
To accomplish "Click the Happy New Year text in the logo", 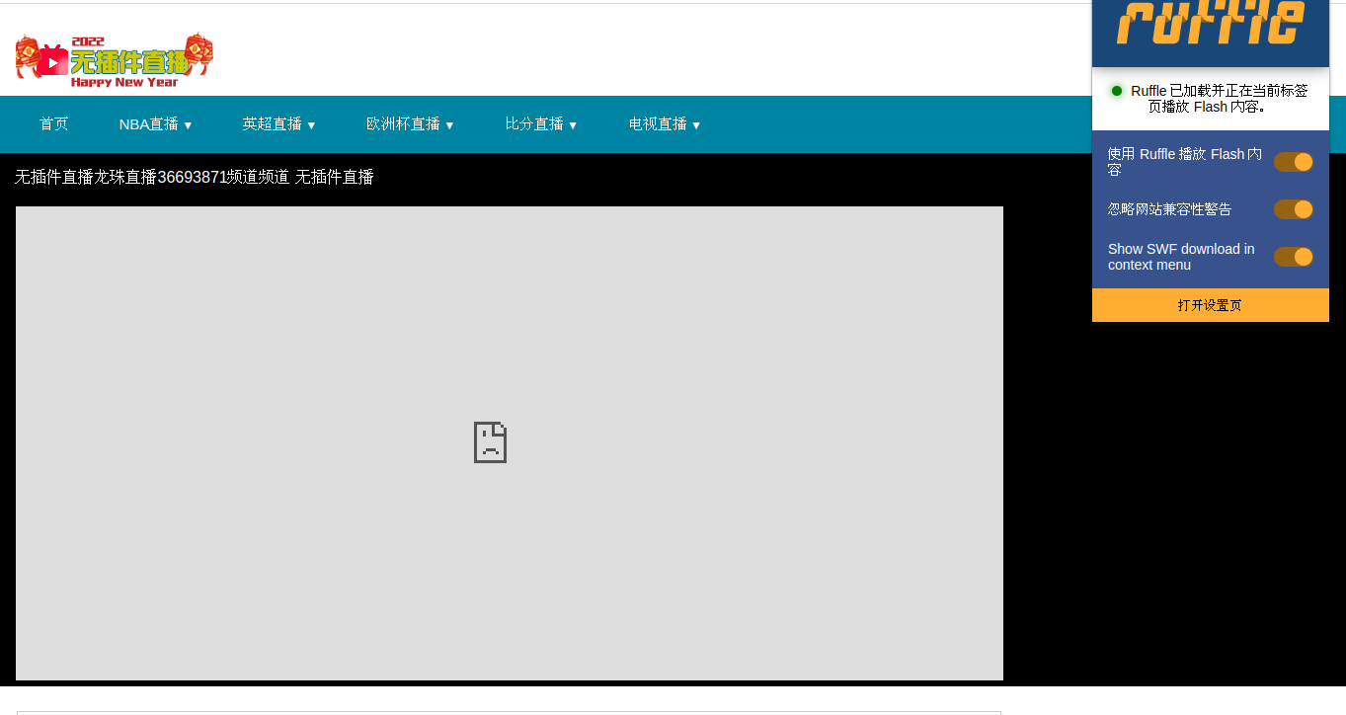I will [x=127, y=81].
